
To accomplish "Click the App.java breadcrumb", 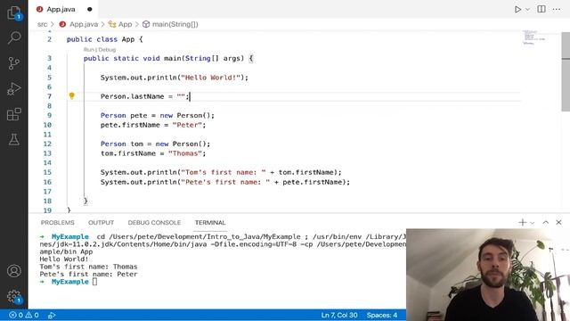I will [x=83, y=24].
